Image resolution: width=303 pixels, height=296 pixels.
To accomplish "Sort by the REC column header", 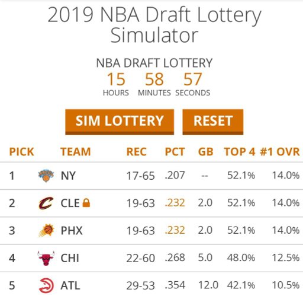I will click(x=136, y=152).
